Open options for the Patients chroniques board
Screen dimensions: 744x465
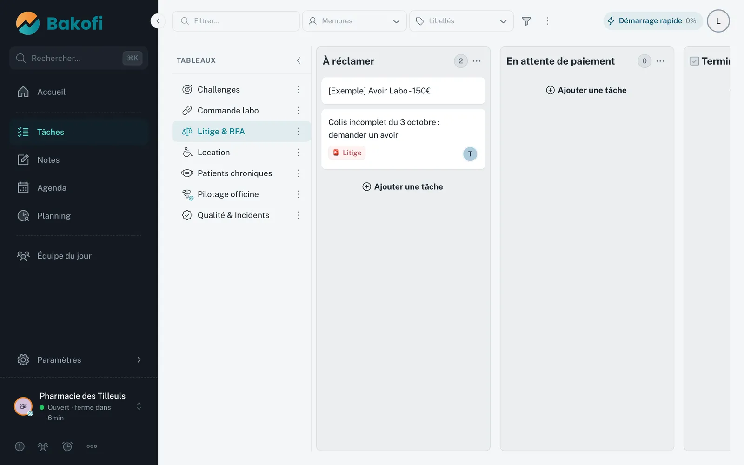tap(298, 173)
